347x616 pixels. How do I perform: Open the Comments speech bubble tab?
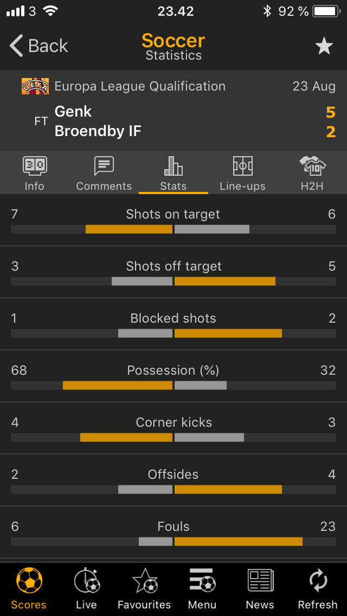[x=104, y=174]
